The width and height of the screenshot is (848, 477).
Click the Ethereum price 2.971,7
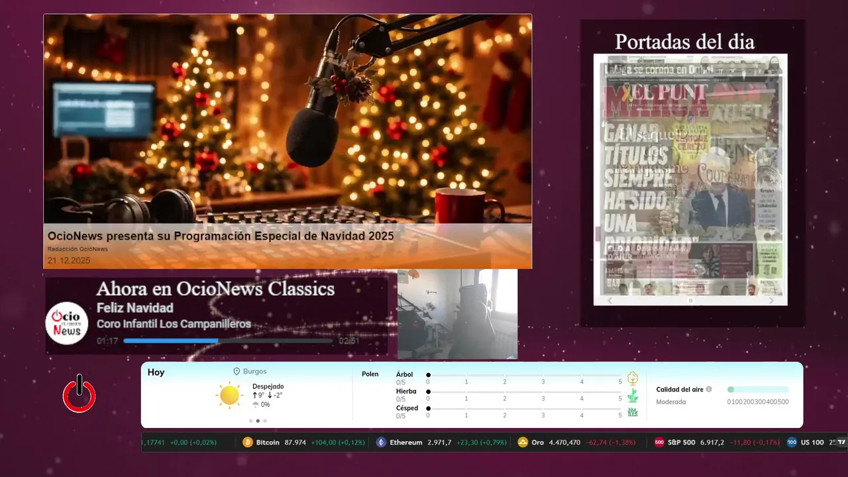[439, 443]
